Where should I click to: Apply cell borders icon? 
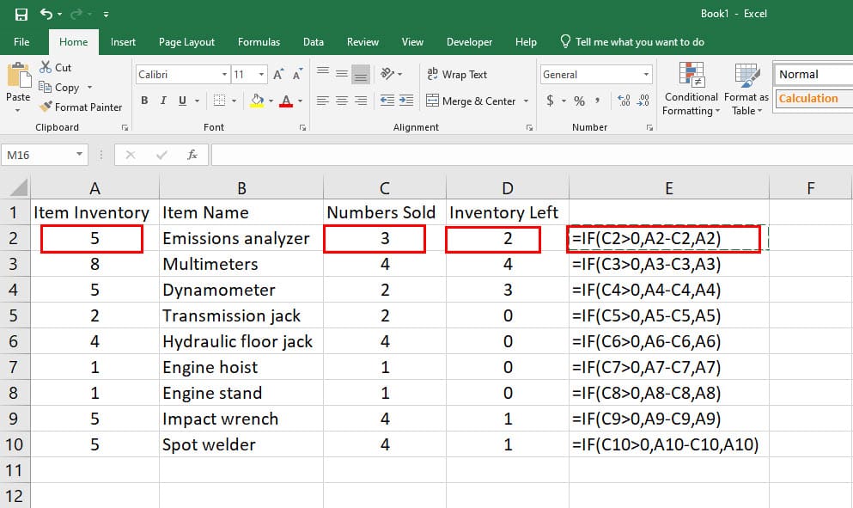219,101
